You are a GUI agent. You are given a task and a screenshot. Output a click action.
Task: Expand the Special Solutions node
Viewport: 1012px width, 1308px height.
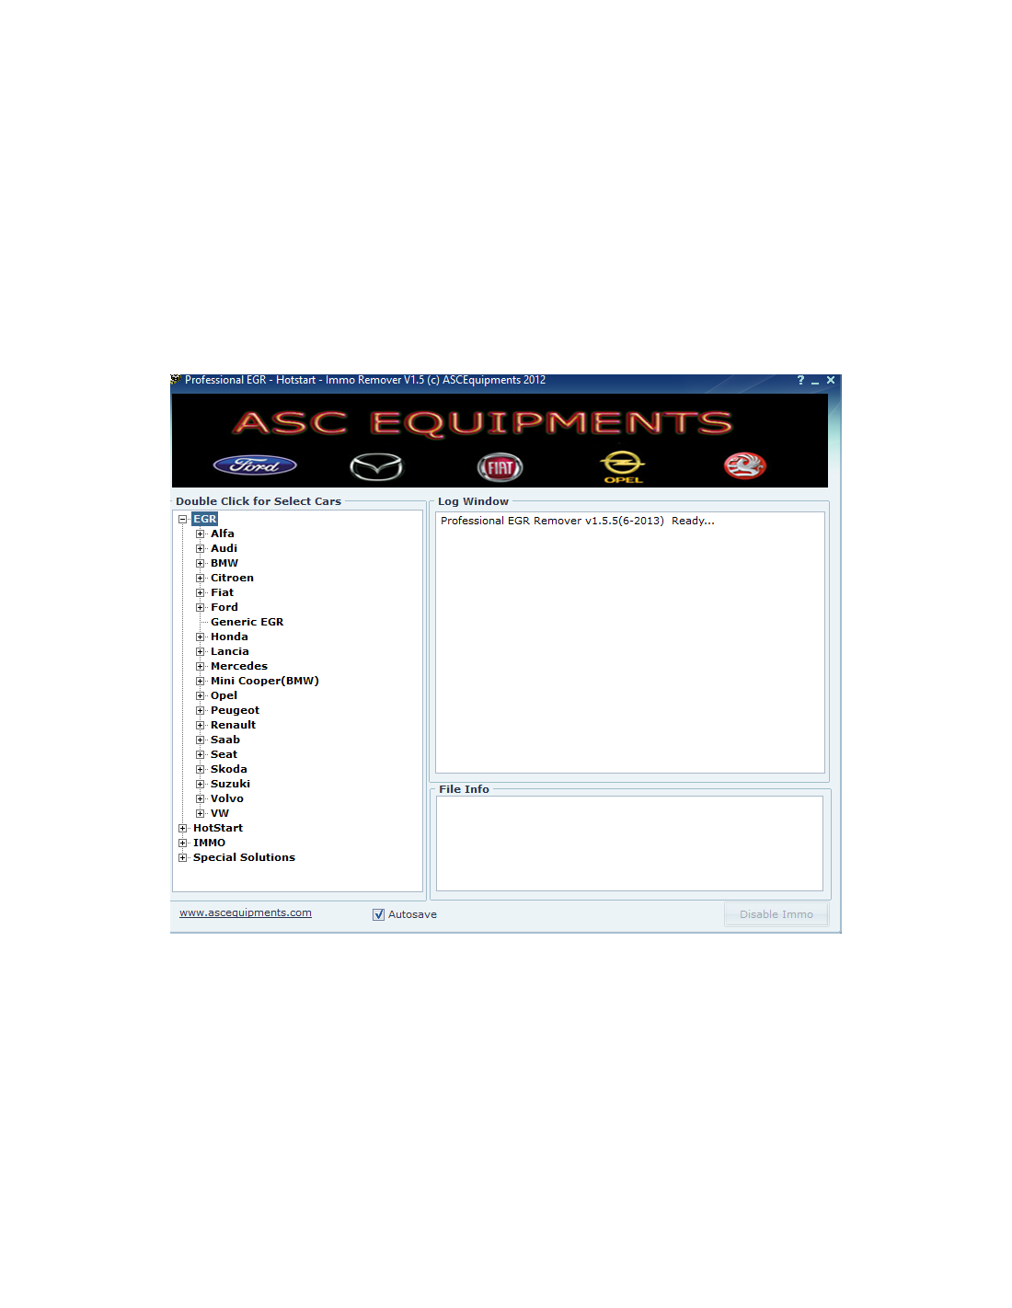coord(182,857)
